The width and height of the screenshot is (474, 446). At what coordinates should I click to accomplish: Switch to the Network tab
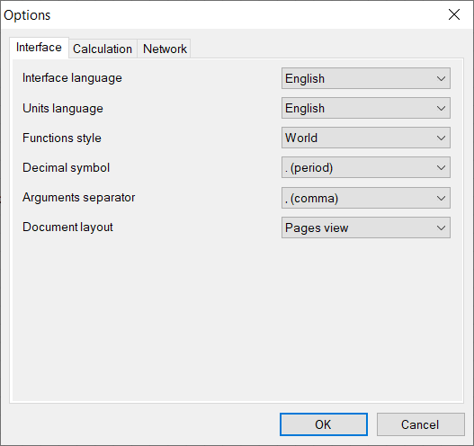(x=165, y=49)
